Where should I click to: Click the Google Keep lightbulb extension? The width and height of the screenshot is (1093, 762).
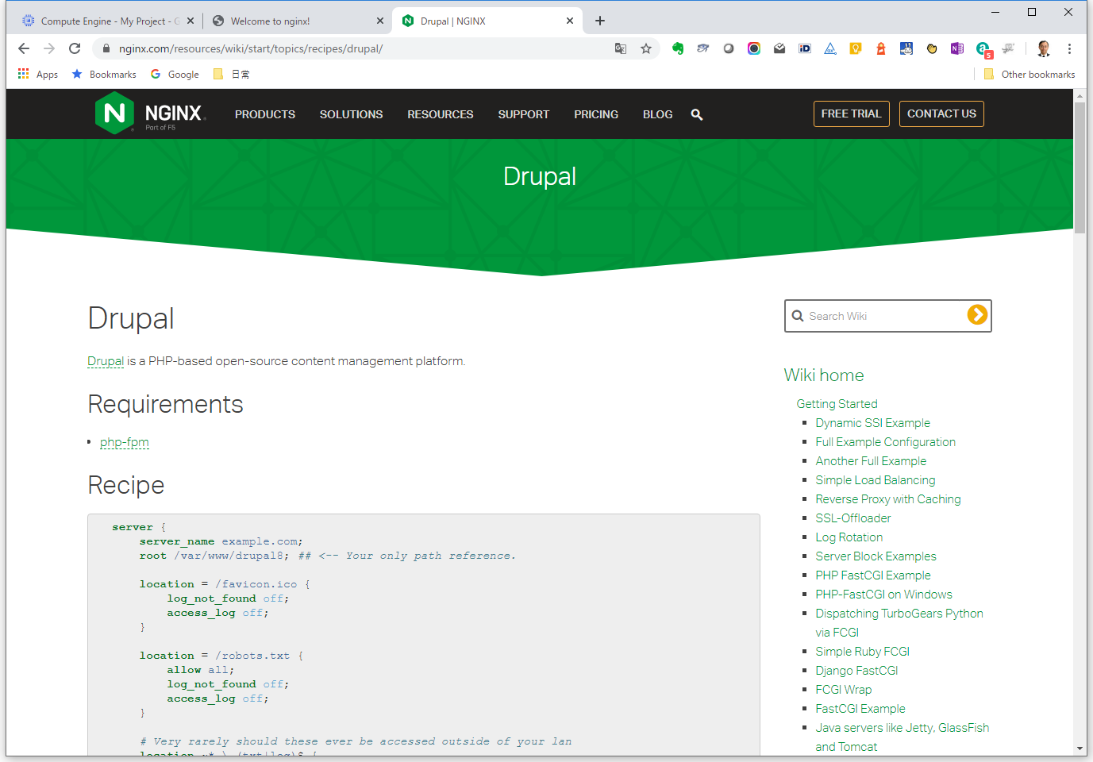click(x=856, y=48)
